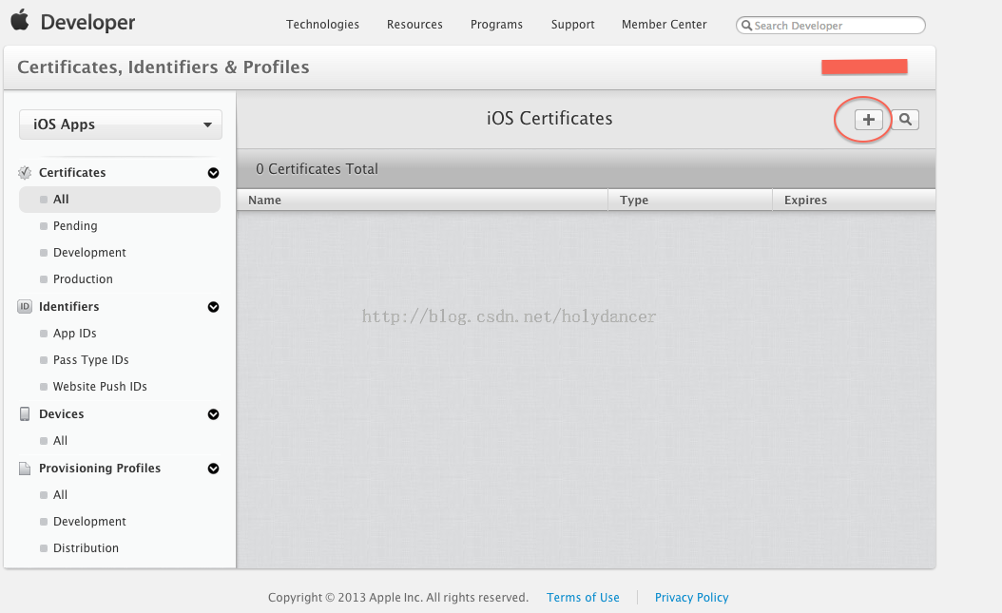The height and width of the screenshot is (613, 1002).
Task: Collapse the Provisioning Profiles section arrow
Action: (x=214, y=469)
